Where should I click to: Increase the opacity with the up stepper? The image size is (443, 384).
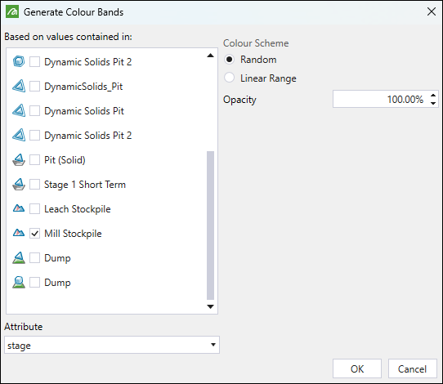[x=433, y=96]
